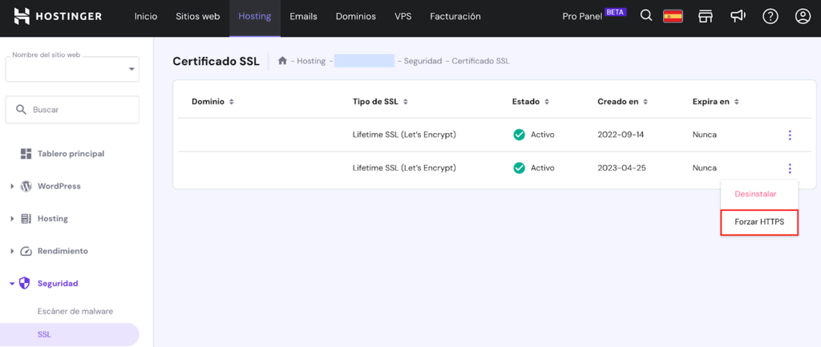Open the search magnifier icon in header
The width and height of the screenshot is (821, 347).
(x=646, y=16)
